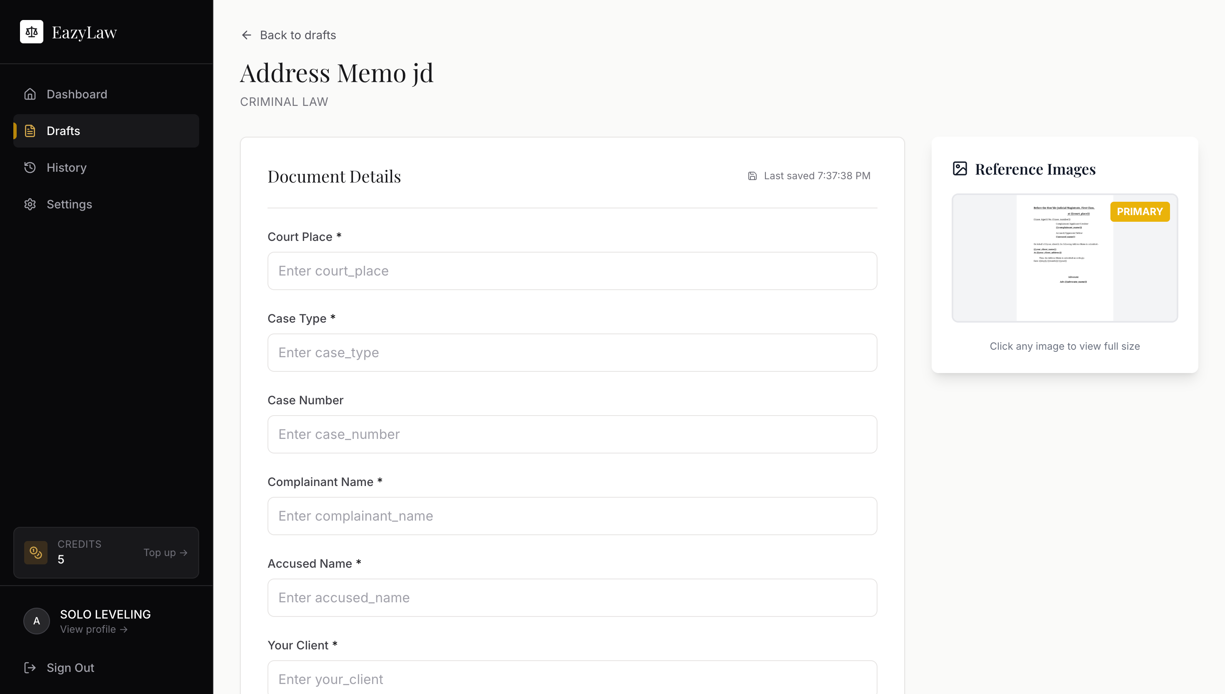
Task: Focus the Court Place input field
Action: point(572,271)
